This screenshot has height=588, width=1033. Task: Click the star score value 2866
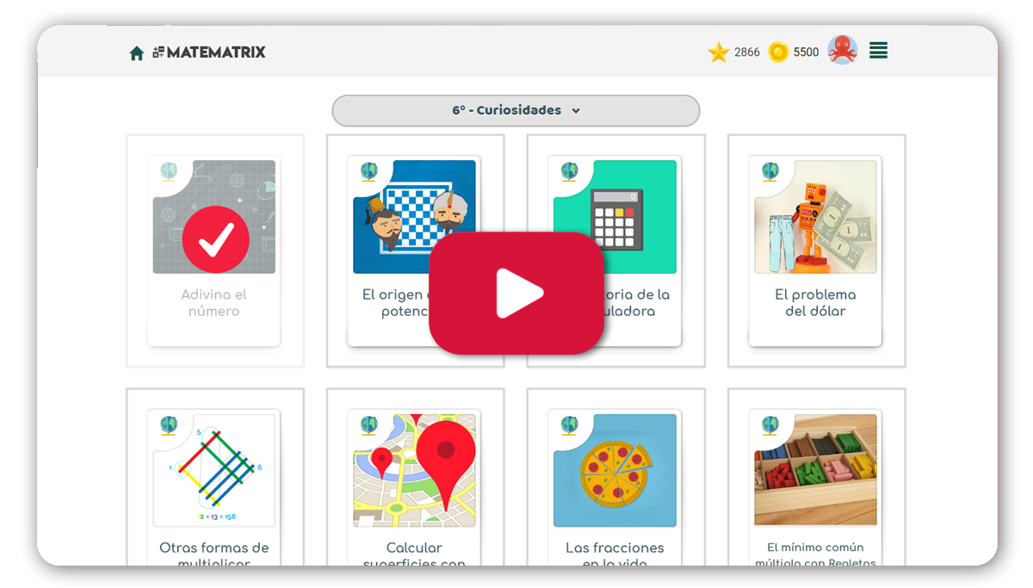click(x=747, y=53)
